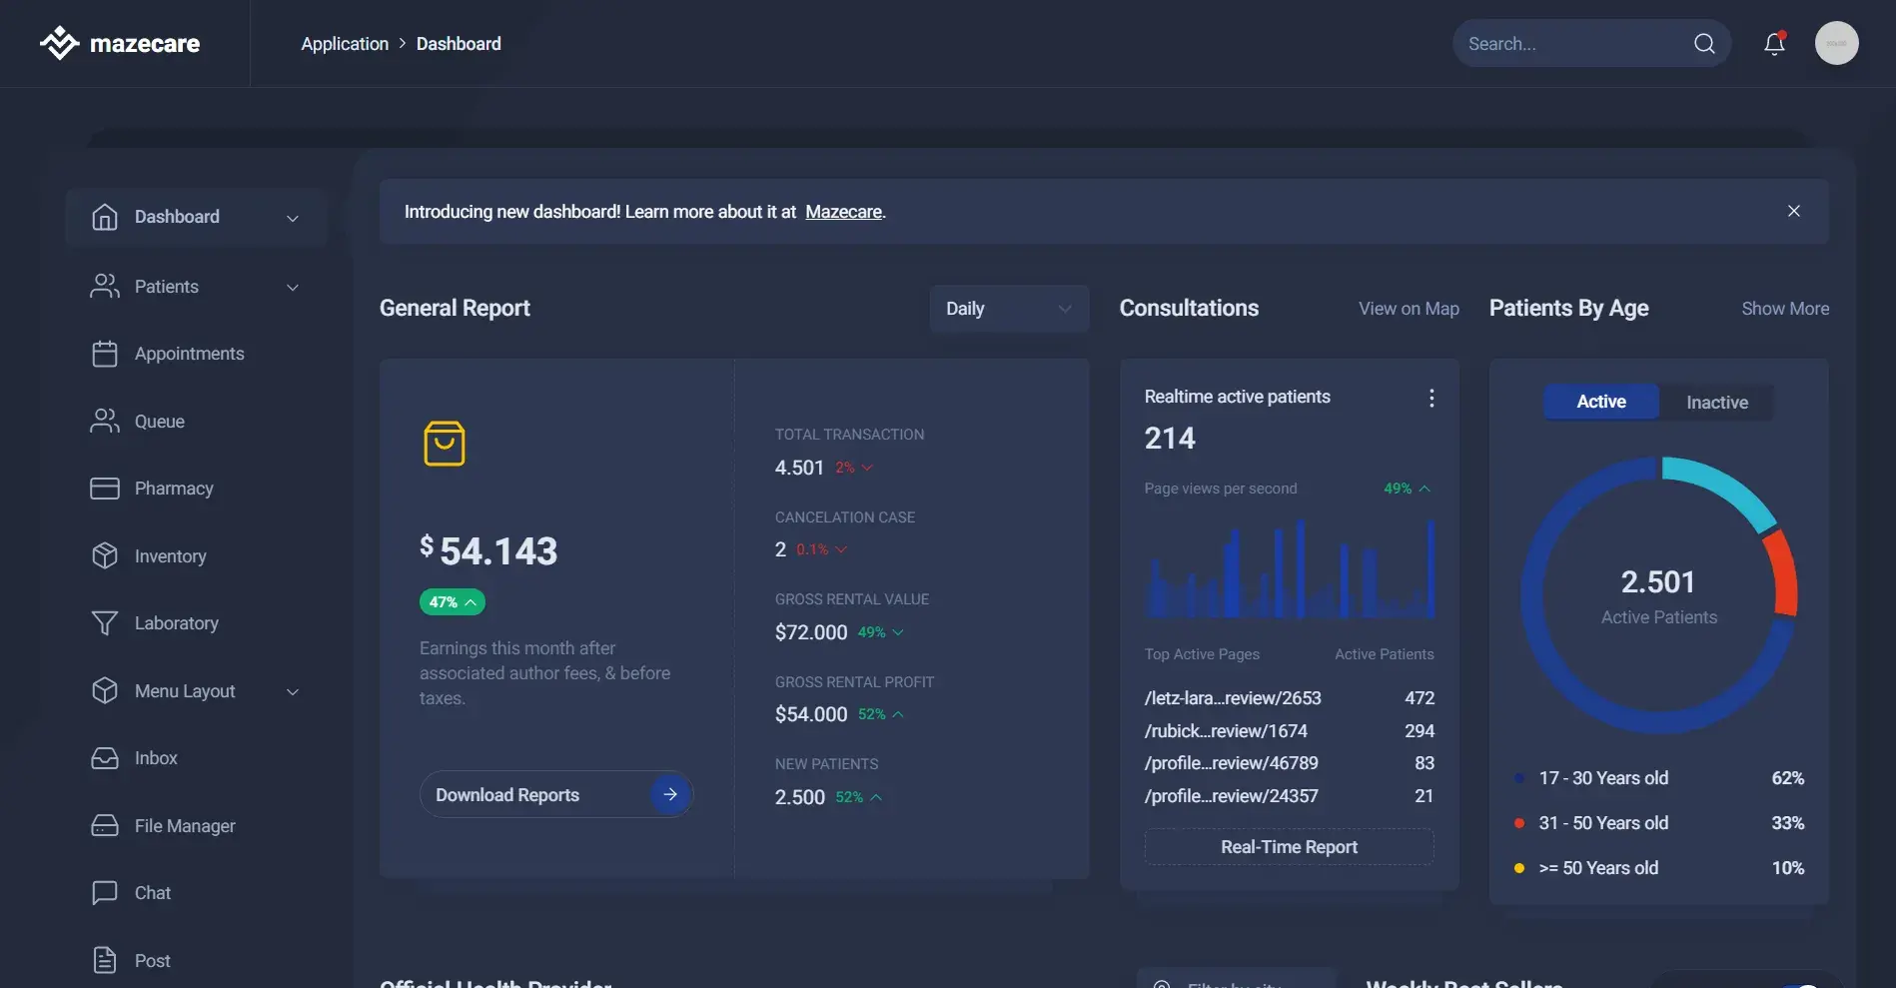Expand the Patients sidebar submenu
Image resolution: width=1896 pixels, height=988 pixels.
tap(293, 288)
